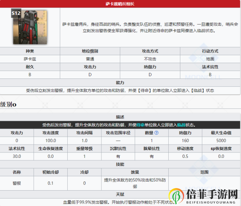Screen dimensions: 241x206
Task: Click the 不攻击 value cell
Action: 150,59
